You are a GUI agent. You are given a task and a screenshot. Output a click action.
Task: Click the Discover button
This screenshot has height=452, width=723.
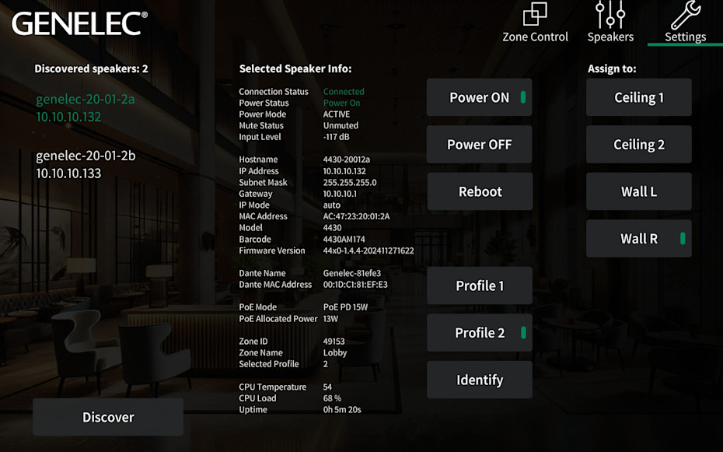click(108, 417)
